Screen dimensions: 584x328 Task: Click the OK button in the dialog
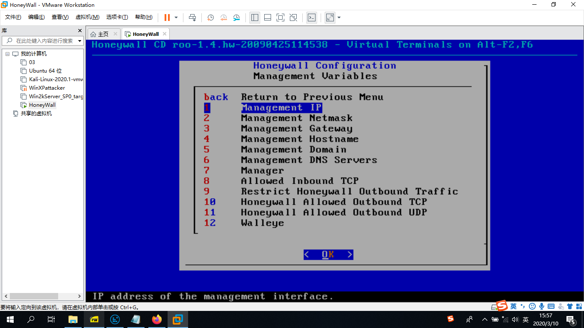(x=328, y=255)
